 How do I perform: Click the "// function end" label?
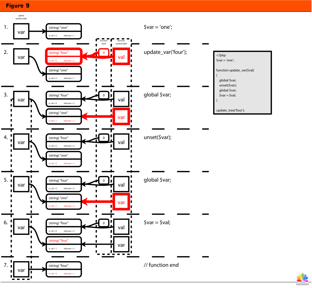click(x=161, y=265)
